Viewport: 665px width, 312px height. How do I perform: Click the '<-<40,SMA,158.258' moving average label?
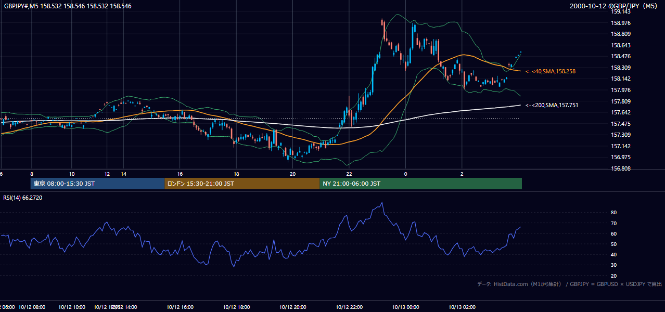click(x=551, y=71)
